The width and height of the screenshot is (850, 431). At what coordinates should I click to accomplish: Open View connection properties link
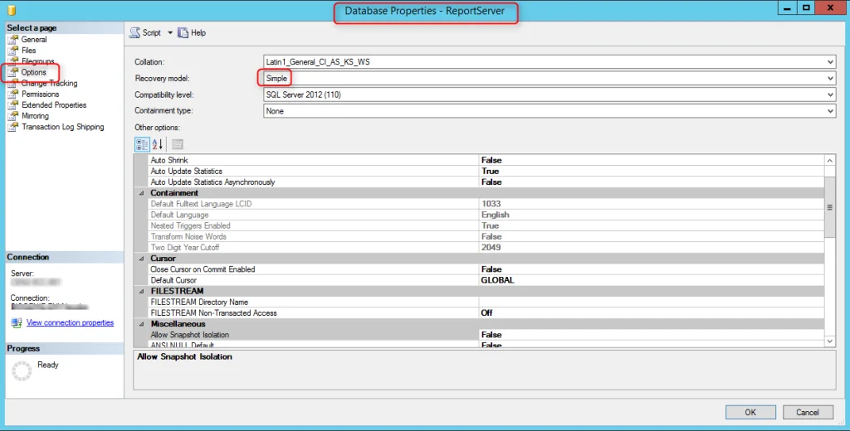70,322
